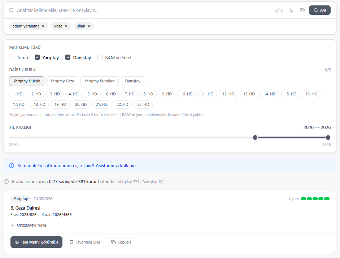This screenshot has height=258, width=340.
Task: Click Tam Metni Görüntüle button
Action: tap(36, 242)
